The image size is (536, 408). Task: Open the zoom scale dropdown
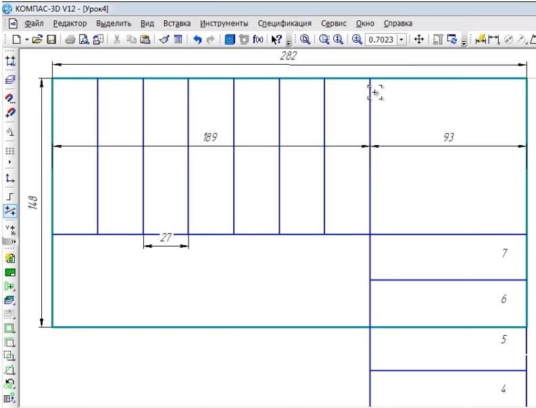(x=403, y=40)
